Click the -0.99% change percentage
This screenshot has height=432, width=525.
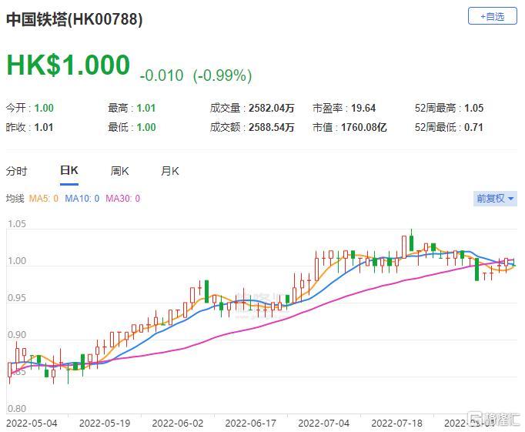coord(222,75)
